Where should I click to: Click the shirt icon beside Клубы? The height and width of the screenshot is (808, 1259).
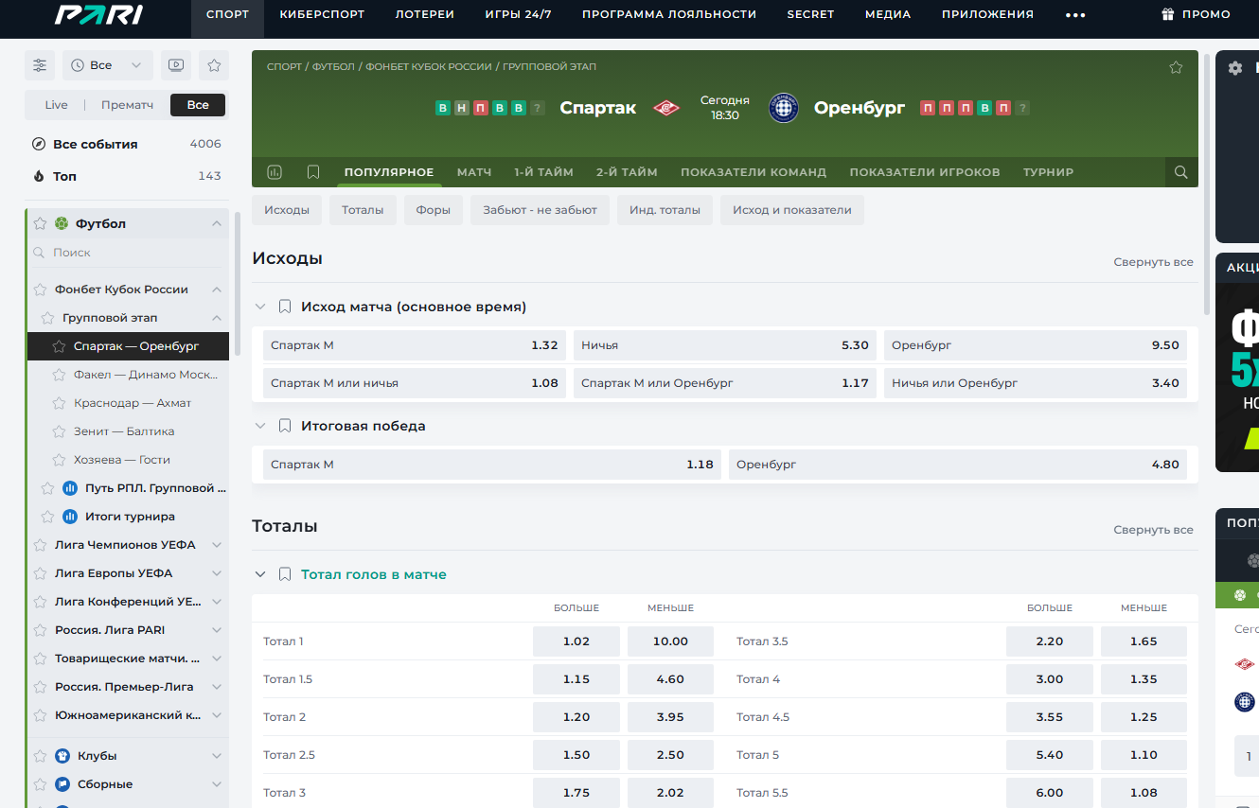click(62, 756)
